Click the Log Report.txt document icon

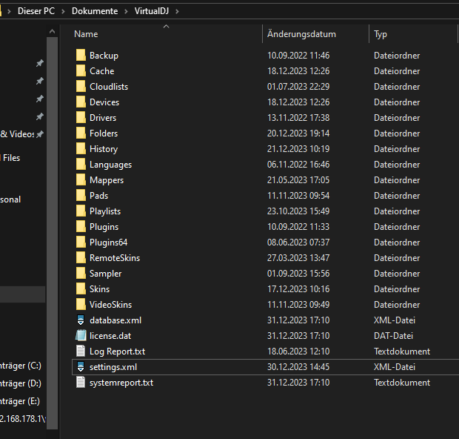(x=81, y=351)
